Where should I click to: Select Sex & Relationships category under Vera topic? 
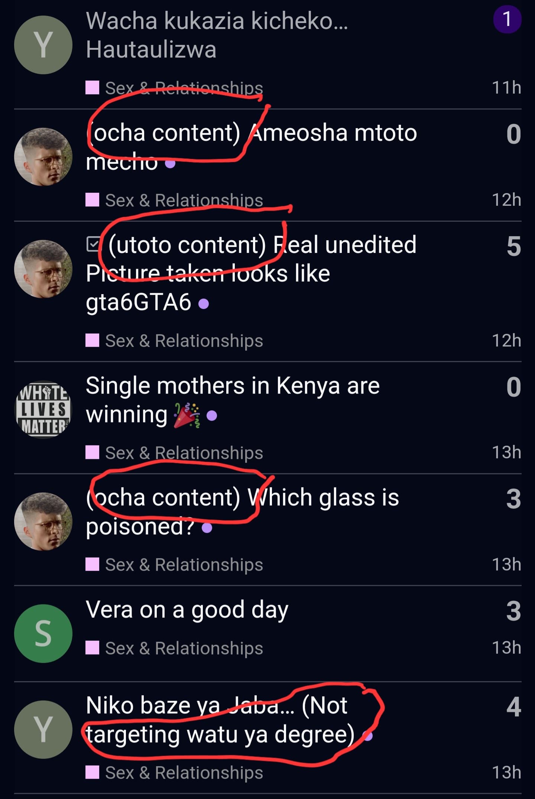pos(184,648)
